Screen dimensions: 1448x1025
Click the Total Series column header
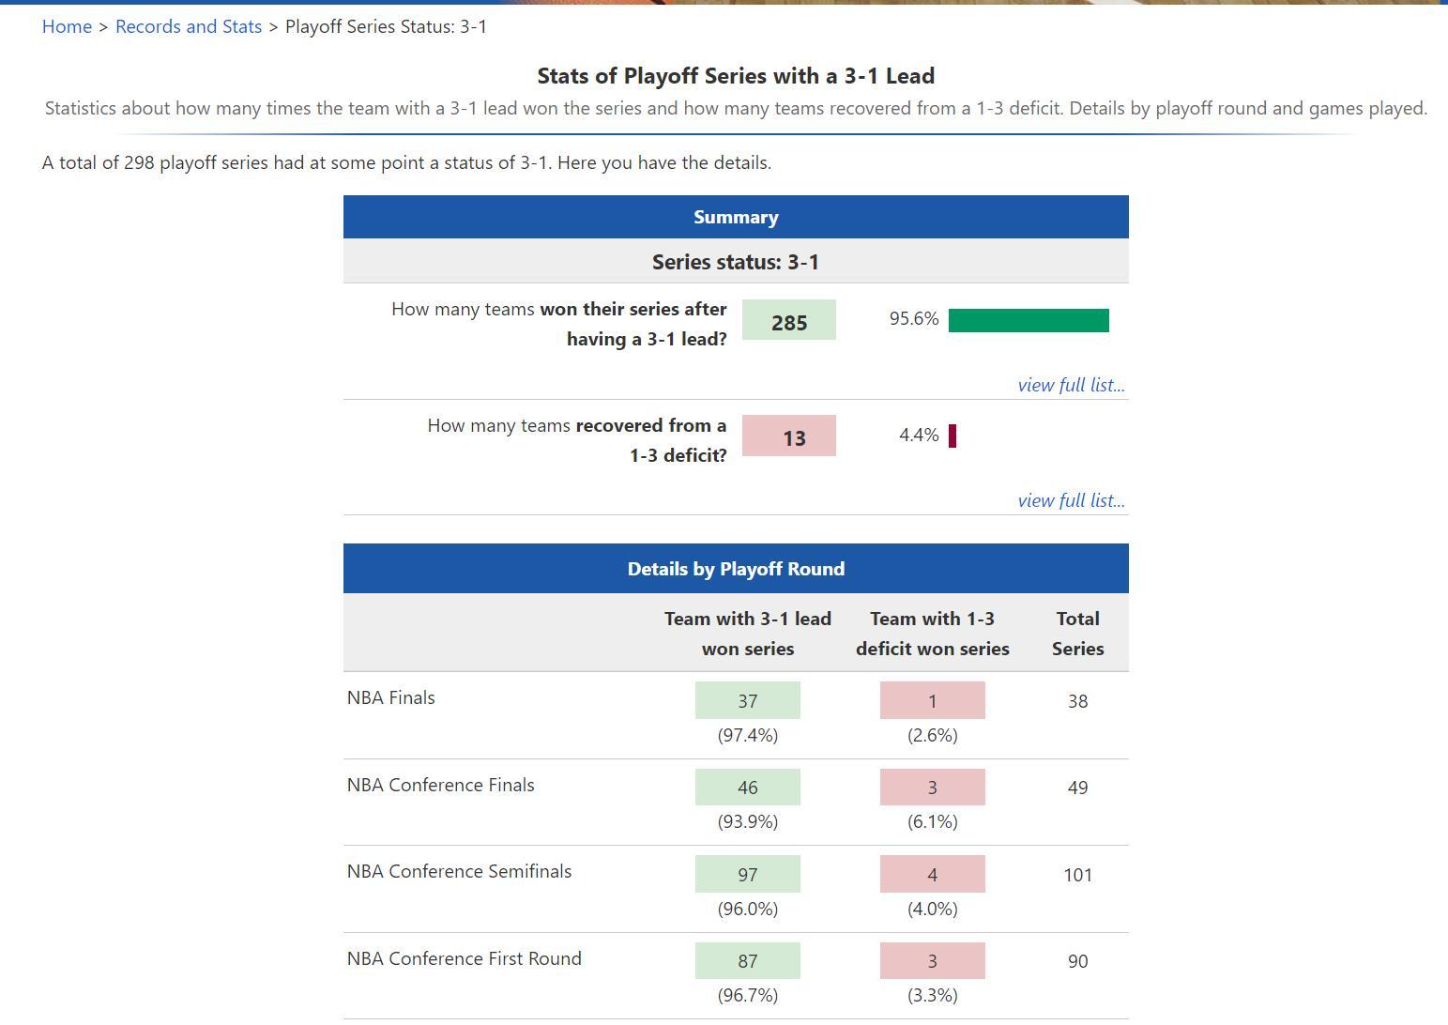coord(1077,634)
